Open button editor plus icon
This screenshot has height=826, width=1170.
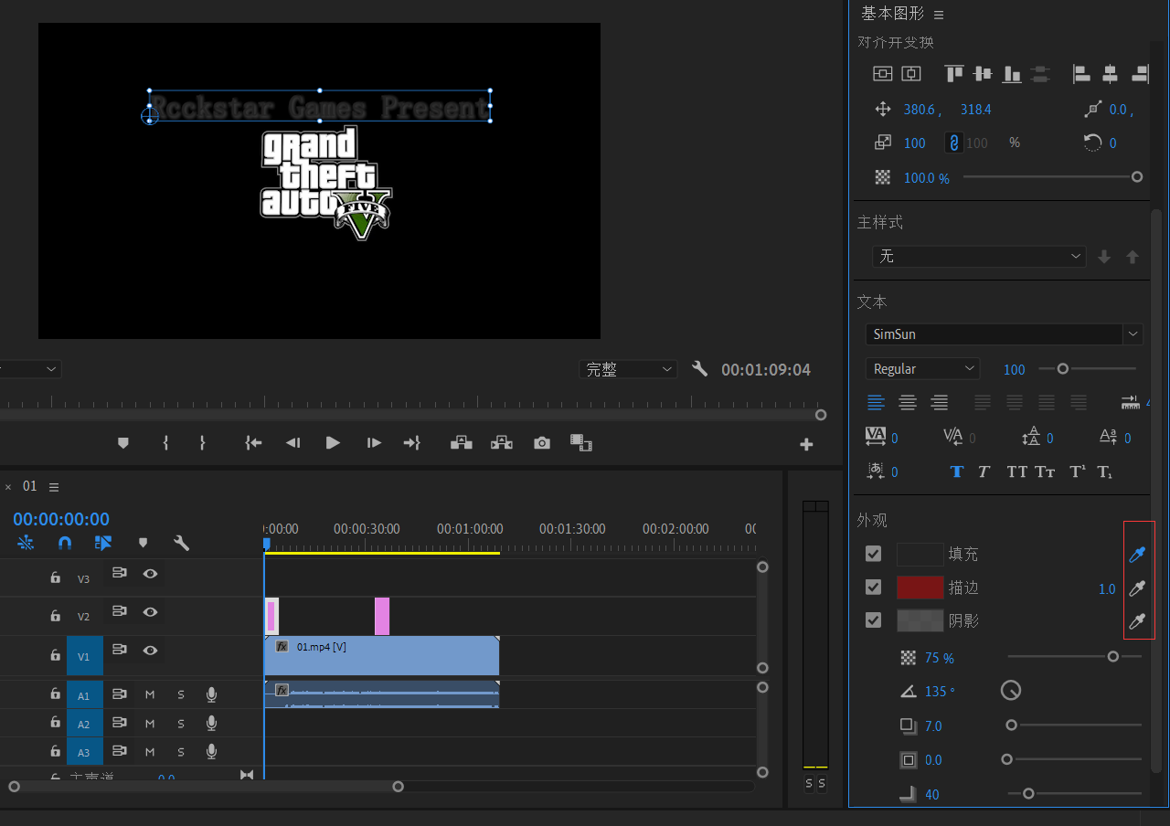(806, 444)
